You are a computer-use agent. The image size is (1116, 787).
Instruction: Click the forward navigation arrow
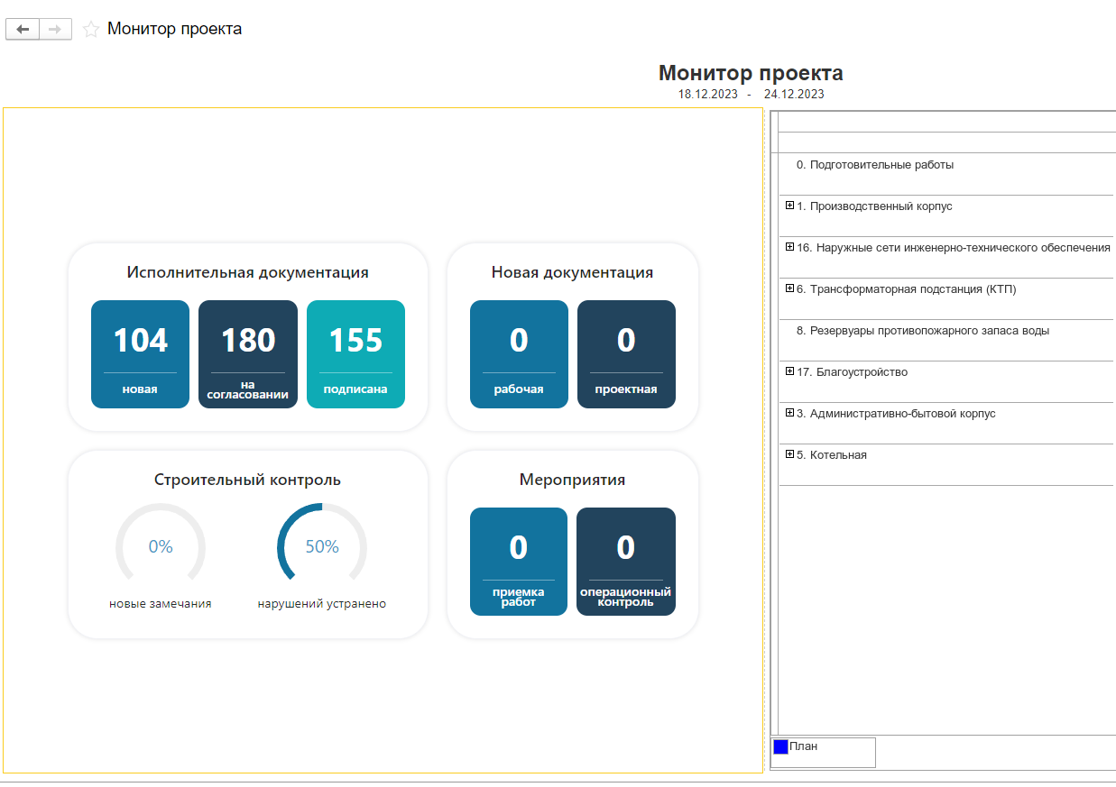pos(55,30)
